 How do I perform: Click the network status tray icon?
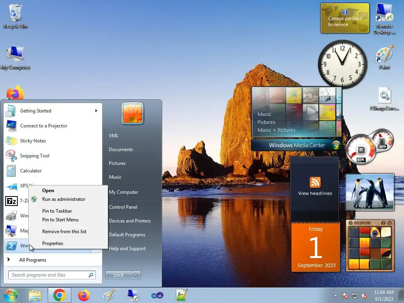click(x=355, y=296)
